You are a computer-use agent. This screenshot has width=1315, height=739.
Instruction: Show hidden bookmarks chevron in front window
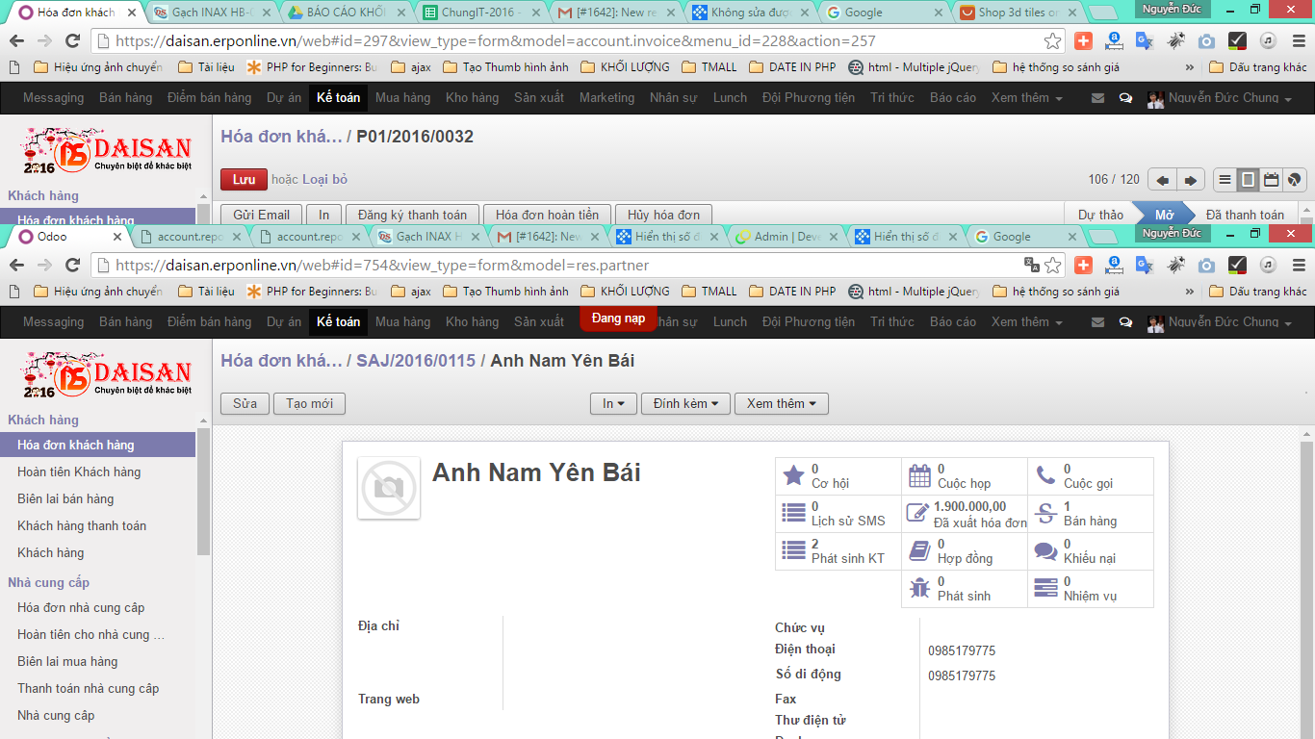[x=1189, y=292]
